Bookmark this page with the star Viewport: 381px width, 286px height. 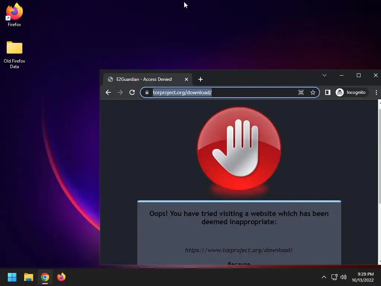coord(313,92)
